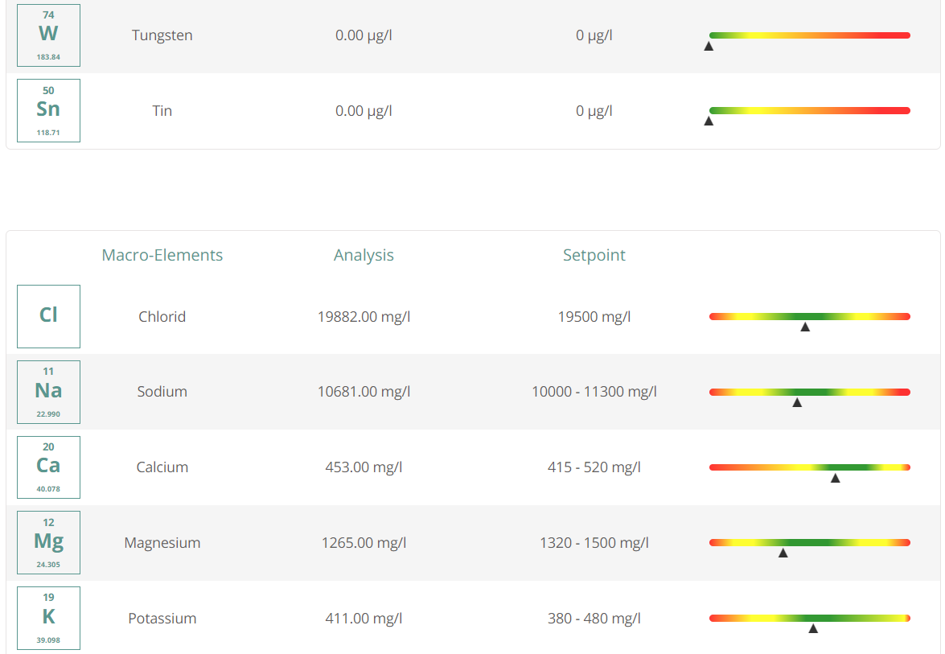Click the Setpoint column header

pos(594,255)
